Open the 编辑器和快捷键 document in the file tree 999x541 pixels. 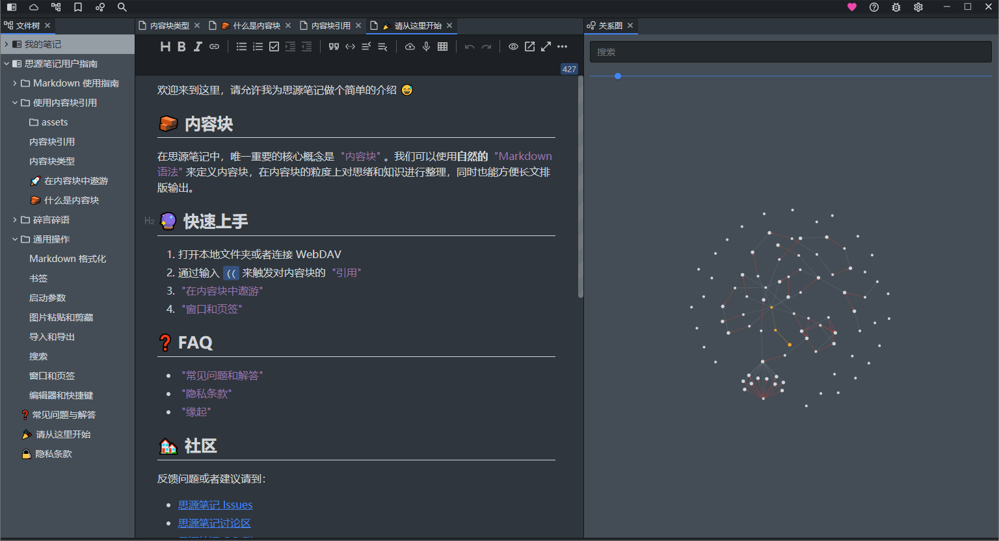[61, 395]
